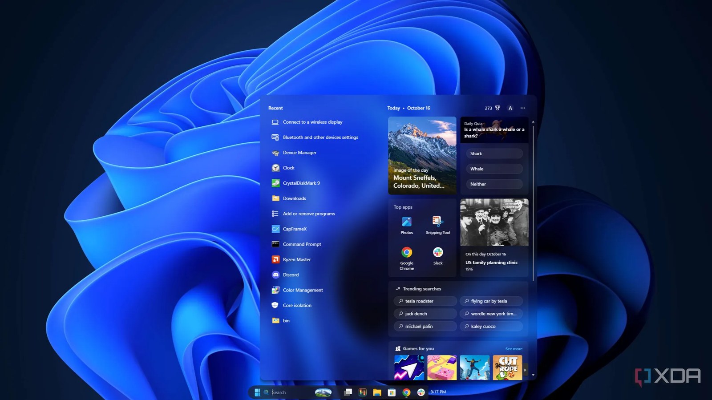Search trending tesla roadster

click(x=425, y=301)
